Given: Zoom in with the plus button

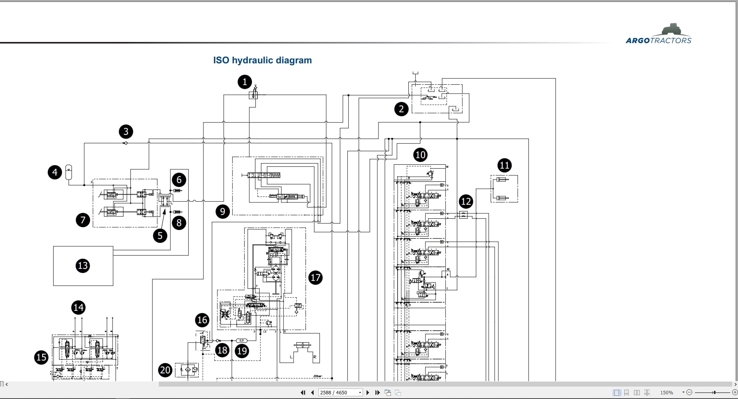Looking at the screenshot, I should pos(735,392).
